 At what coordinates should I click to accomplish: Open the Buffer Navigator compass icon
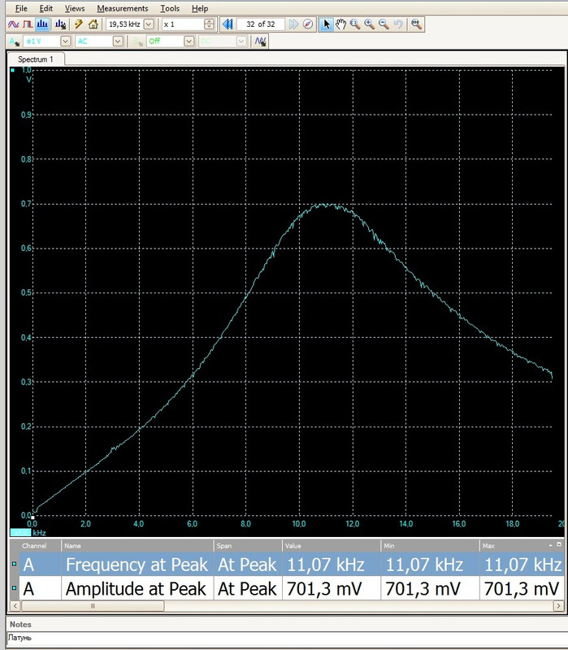[x=308, y=24]
